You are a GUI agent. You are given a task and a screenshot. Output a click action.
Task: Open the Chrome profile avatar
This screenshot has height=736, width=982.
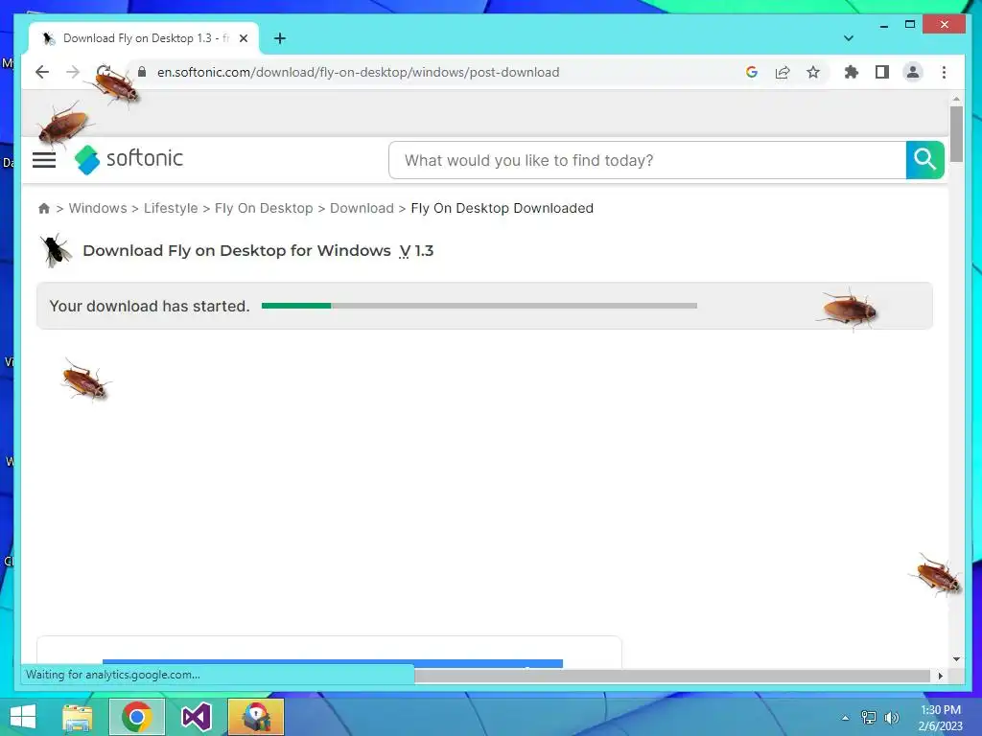[x=913, y=72]
